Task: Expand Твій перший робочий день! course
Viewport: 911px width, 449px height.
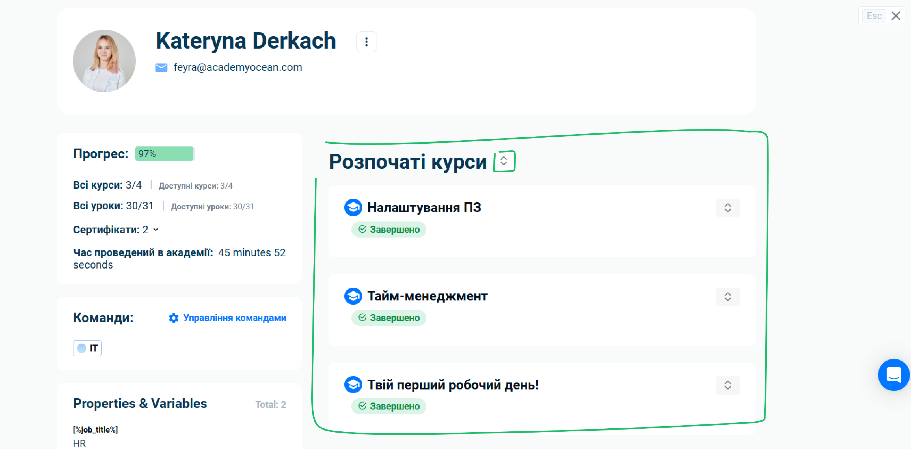Action: pyautogui.click(x=728, y=385)
